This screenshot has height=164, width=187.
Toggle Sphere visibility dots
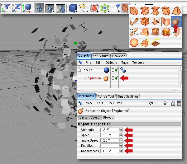(113, 70)
